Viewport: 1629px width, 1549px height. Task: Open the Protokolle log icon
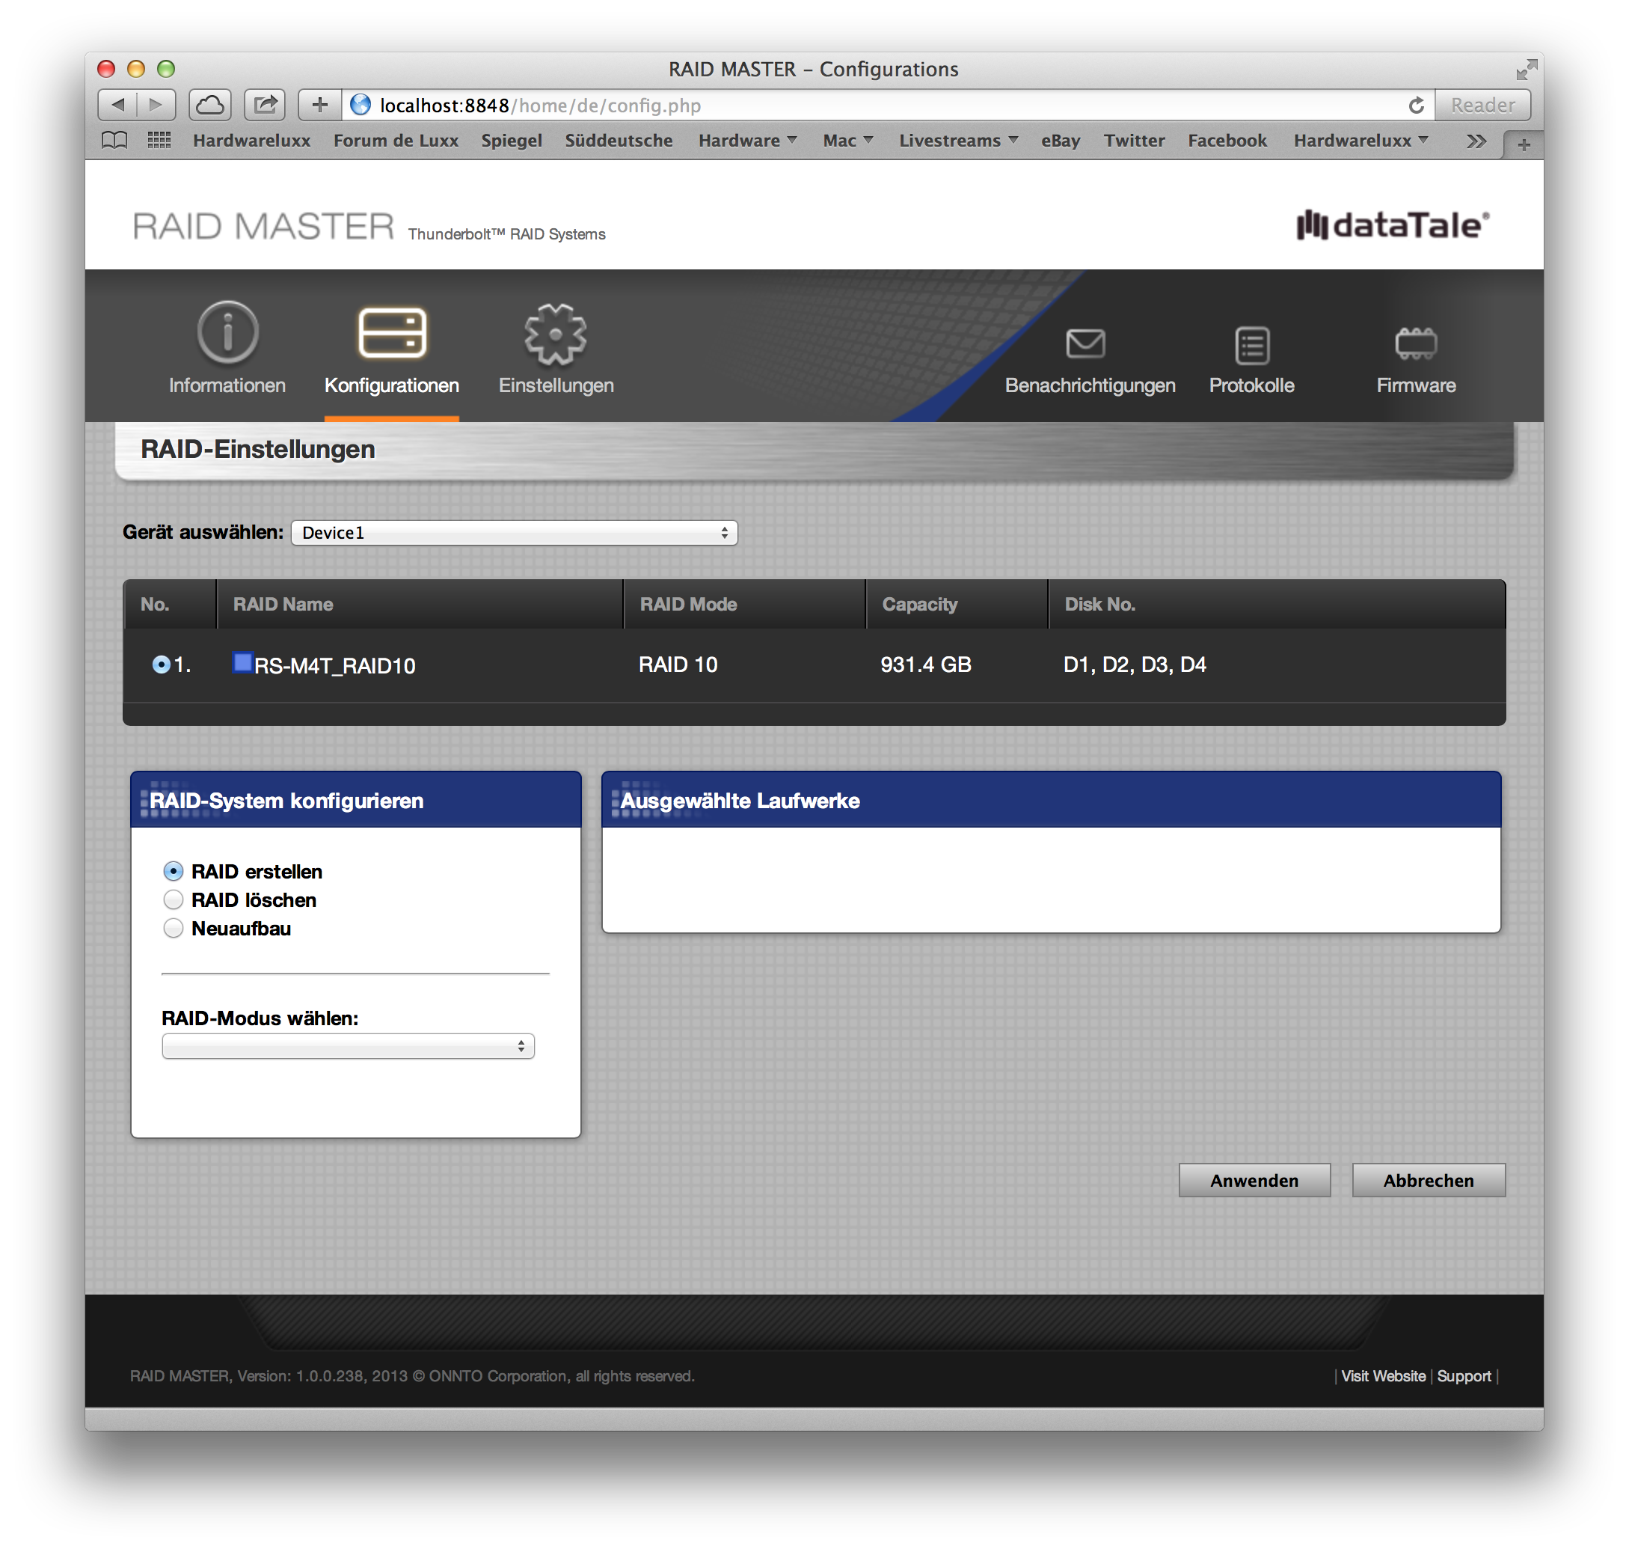coord(1252,345)
